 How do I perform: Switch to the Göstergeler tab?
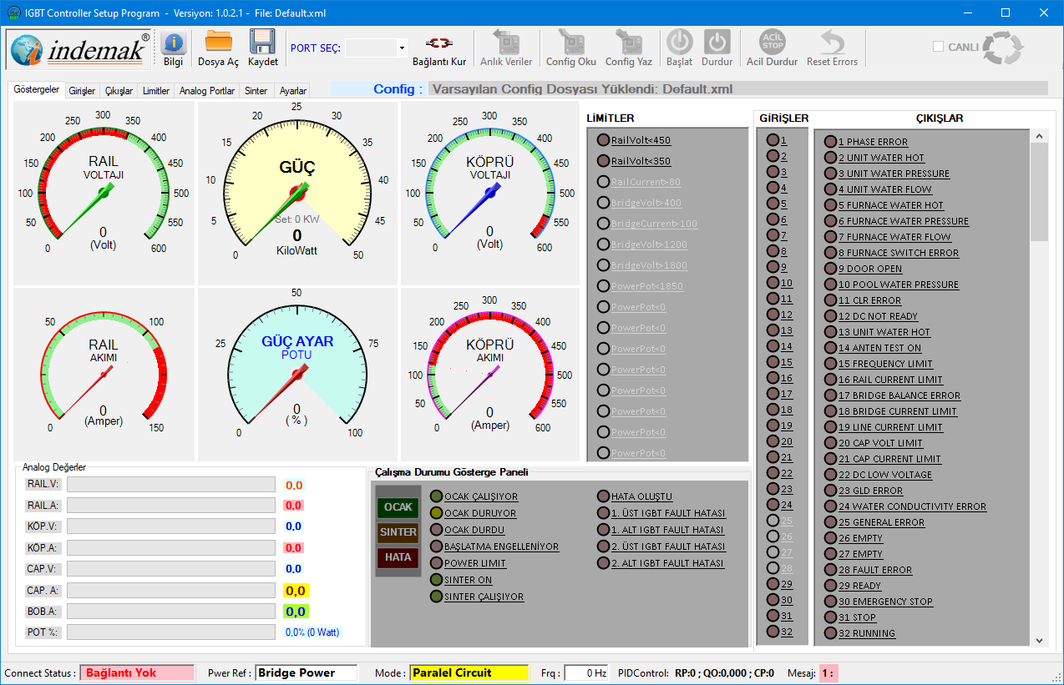[37, 90]
